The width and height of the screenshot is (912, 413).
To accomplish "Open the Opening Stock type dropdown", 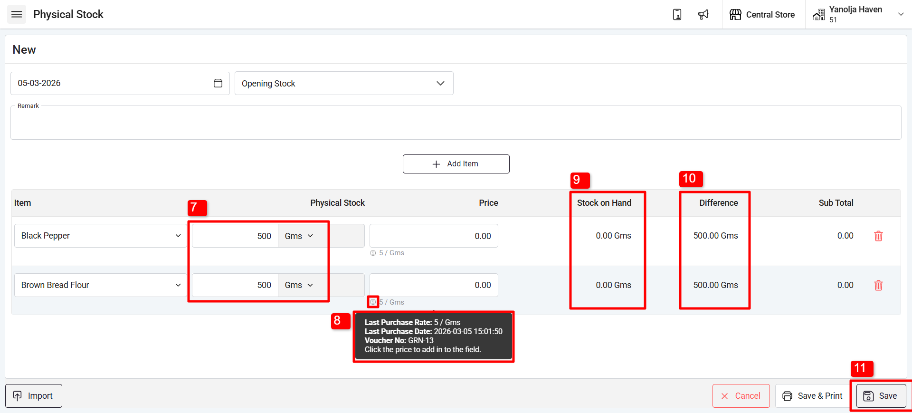I will [x=344, y=83].
